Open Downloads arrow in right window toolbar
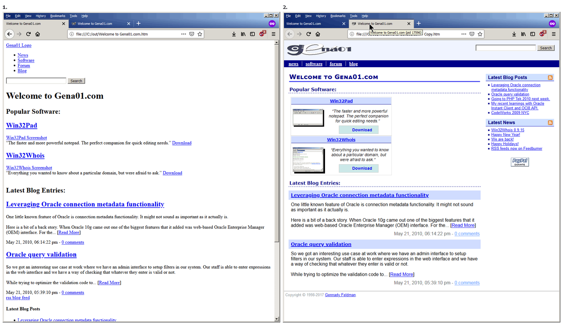 [514, 34]
